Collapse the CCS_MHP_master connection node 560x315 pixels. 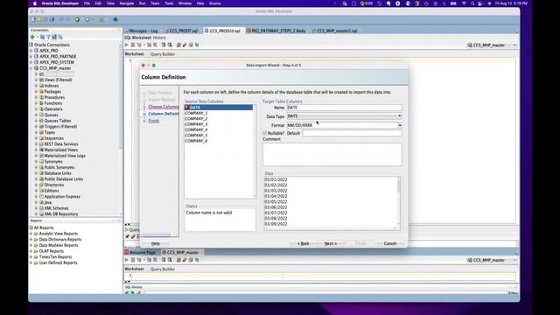pos(31,68)
